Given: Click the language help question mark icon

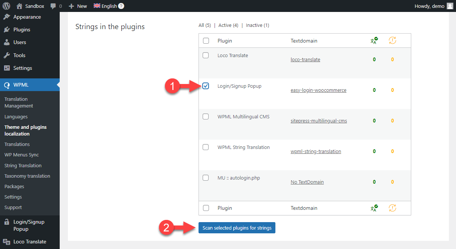Looking at the screenshot, I should tap(121, 6).
